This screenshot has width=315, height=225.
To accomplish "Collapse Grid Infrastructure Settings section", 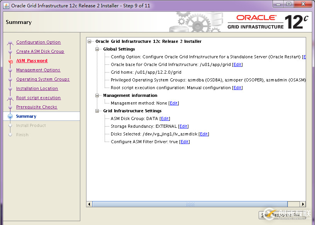I will click(97, 111).
